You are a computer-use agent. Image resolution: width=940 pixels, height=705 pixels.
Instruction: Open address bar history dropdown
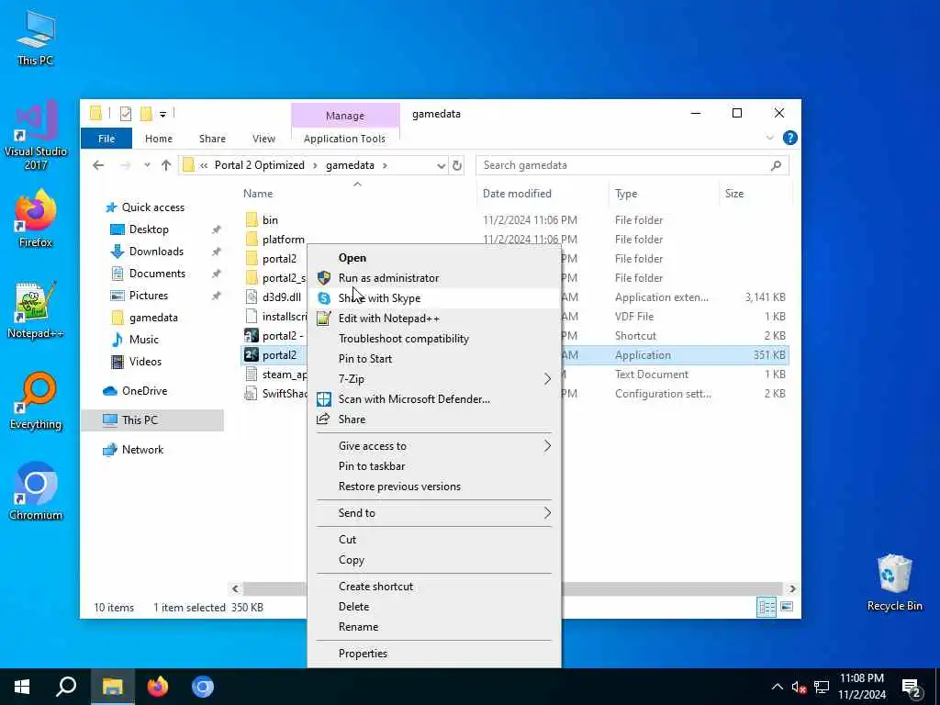pyautogui.click(x=442, y=165)
